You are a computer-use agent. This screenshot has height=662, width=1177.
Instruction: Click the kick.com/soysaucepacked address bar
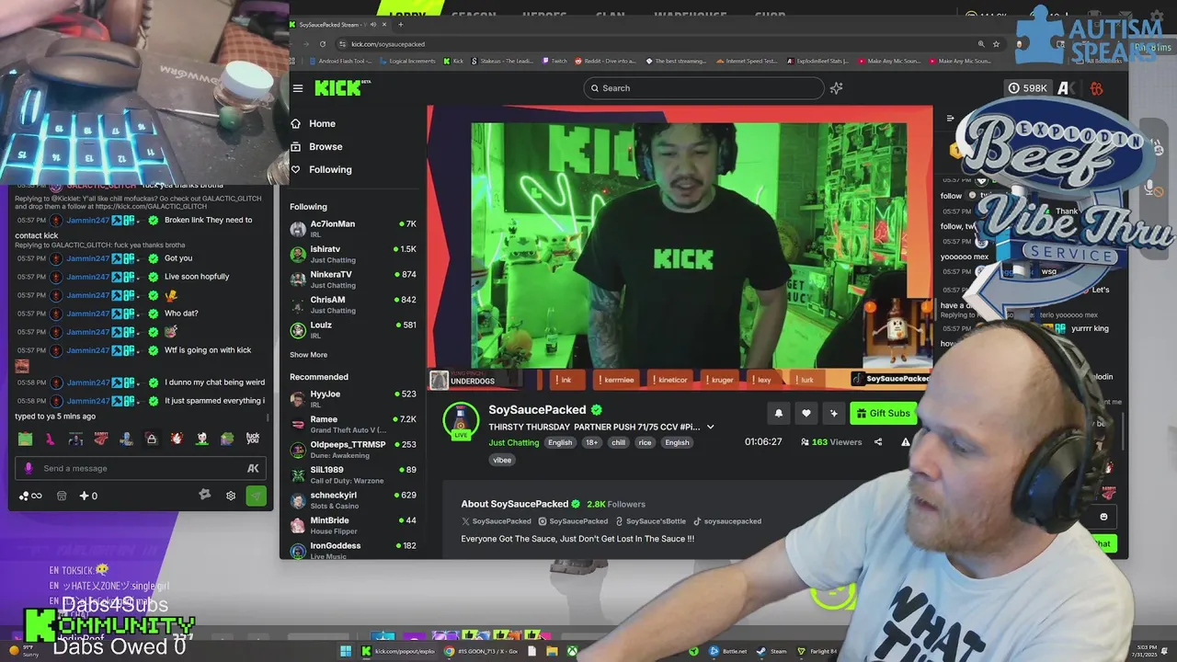click(x=387, y=44)
